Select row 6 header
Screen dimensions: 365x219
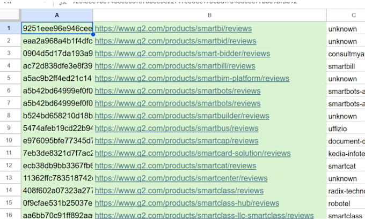click(x=10, y=90)
